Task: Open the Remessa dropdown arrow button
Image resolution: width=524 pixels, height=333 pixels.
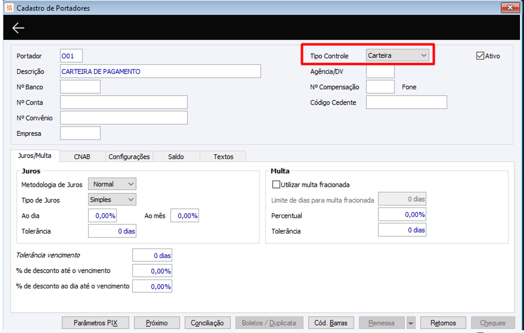Action: coord(411,323)
